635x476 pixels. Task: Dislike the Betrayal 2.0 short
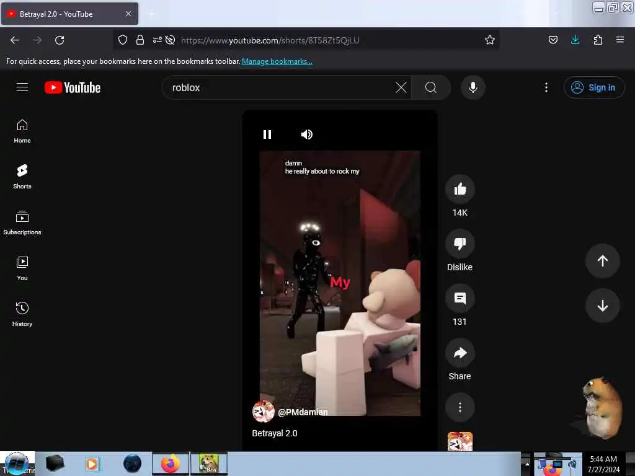[460, 244]
